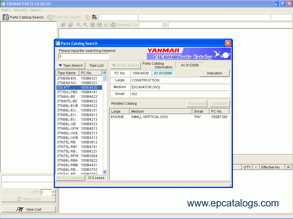This screenshot has width=293, height=219.
Task: Minimize the YANMAR PARTS CATALOG window
Action: [276, 3]
